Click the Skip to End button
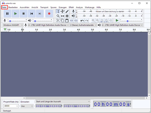The width and height of the screenshot is (151, 113). point(40,14)
